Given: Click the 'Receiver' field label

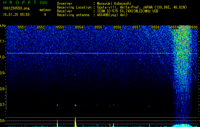Looking at the screenshot, I should [65, 11].
